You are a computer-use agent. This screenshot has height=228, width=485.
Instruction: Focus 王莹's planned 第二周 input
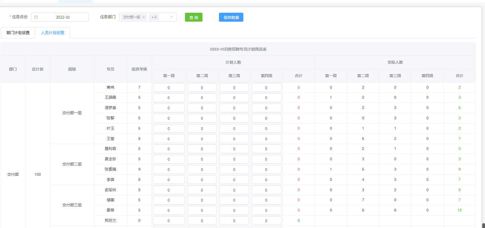[202, 139]
